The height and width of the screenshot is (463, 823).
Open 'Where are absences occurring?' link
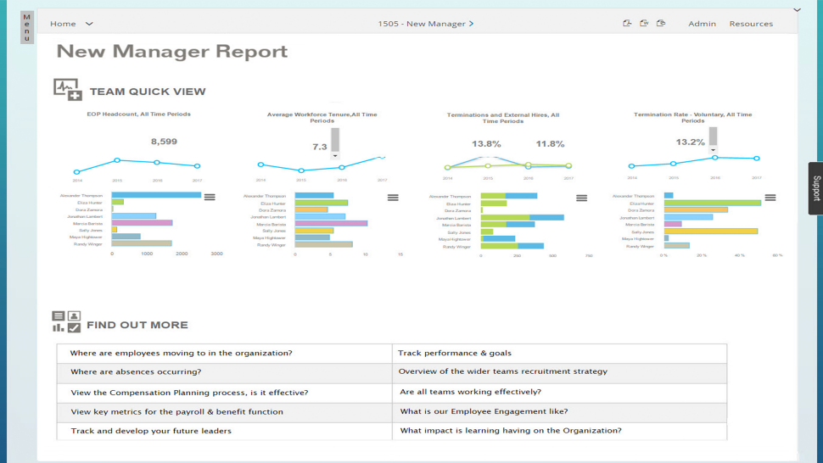point(136,371)
